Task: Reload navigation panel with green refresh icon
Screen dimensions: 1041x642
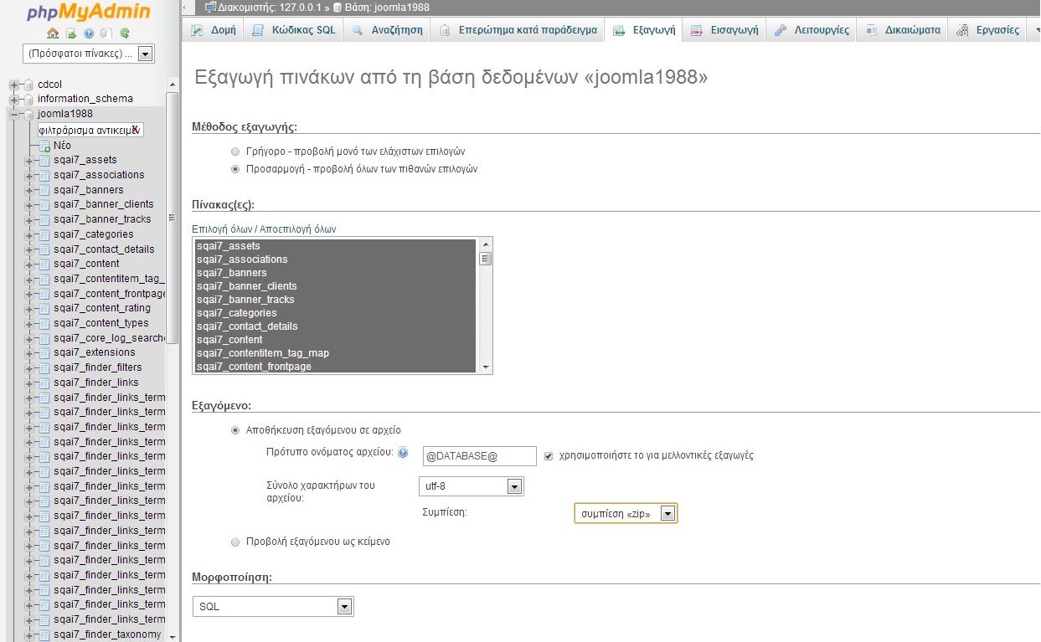Action: pyautogui.click(x=125, y=33)
